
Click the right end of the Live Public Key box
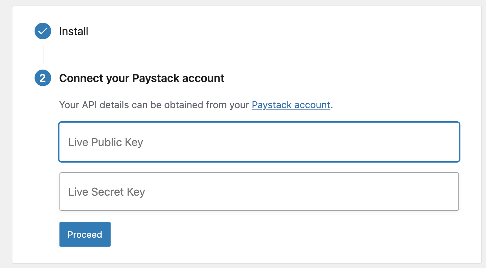point(446,142)
